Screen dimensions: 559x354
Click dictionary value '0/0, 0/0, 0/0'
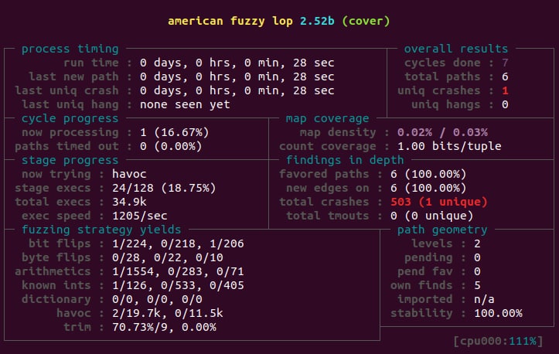pyautogui.click(x=157, y=299)
